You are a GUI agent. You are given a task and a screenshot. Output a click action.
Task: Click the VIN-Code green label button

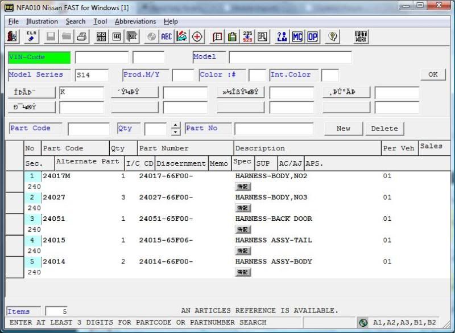tap(39, 57)
